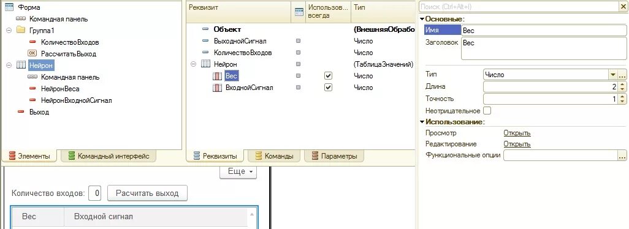Click the КоличествоВходов field icon in elements tree

(x=32, y=42)
